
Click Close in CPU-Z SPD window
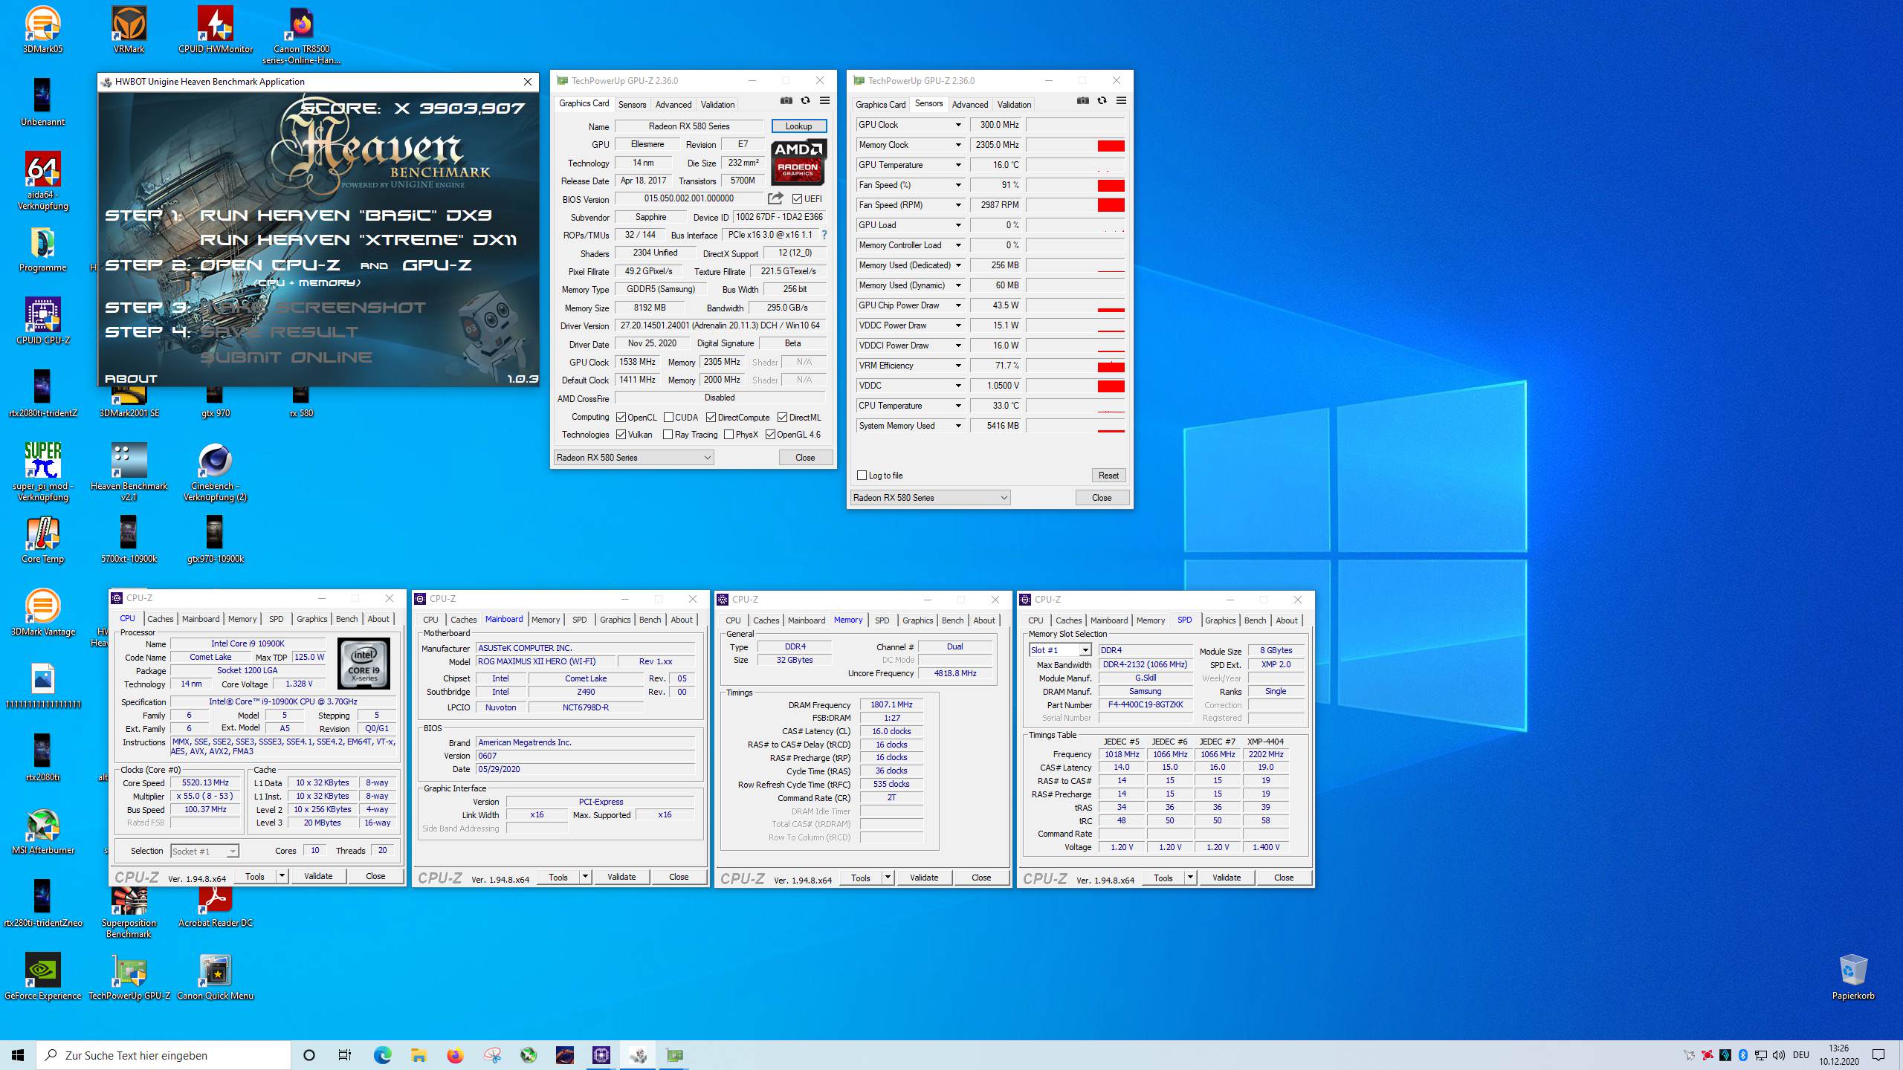pos(1284,878)
